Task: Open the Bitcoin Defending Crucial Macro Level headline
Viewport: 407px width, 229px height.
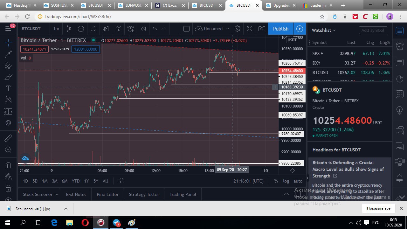Action: pos(348,169)
